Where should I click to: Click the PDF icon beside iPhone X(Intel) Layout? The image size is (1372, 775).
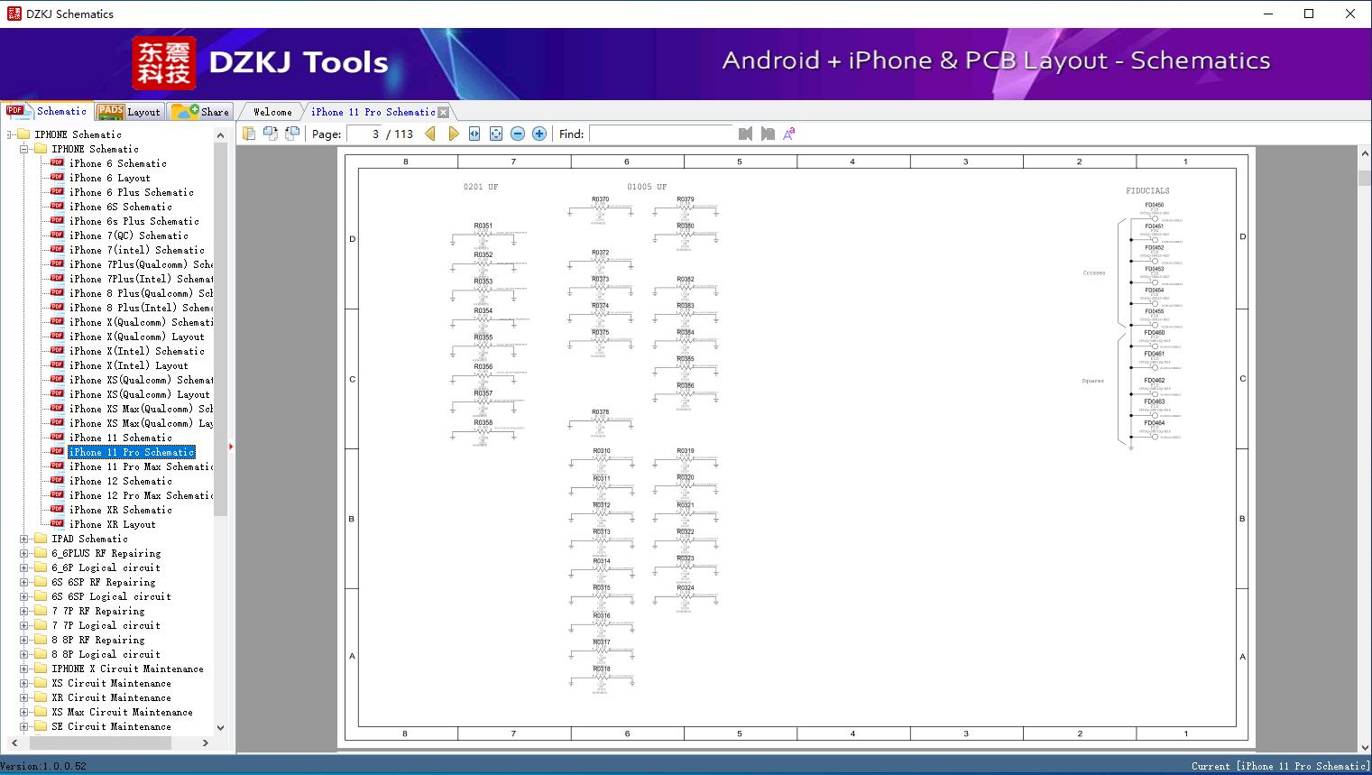[x=57, y=364]
